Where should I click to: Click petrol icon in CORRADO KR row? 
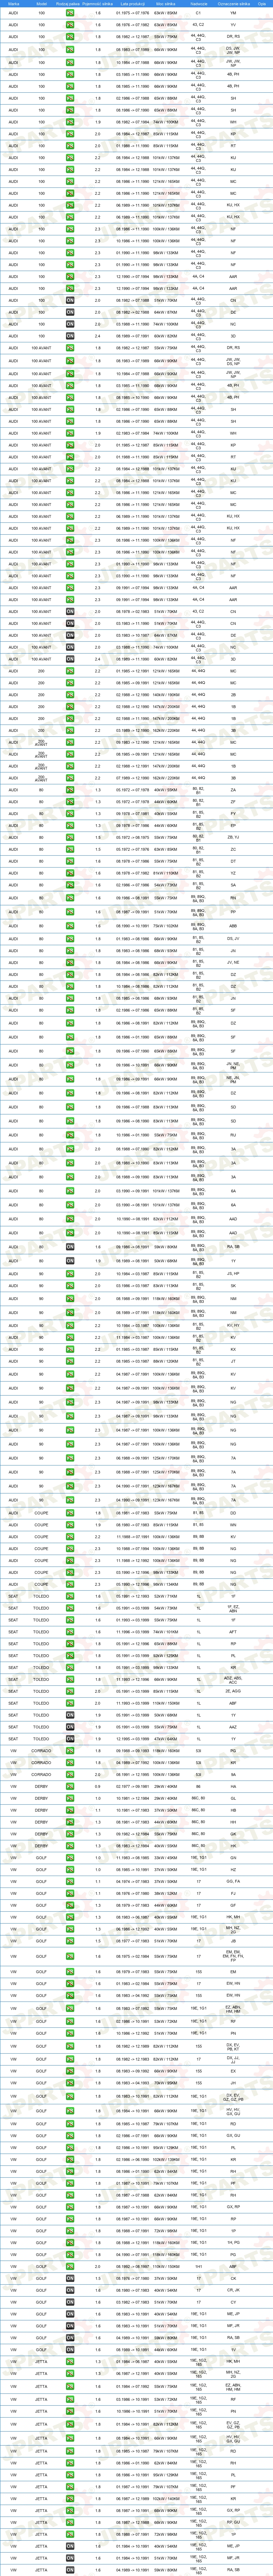coord(70,1763)
